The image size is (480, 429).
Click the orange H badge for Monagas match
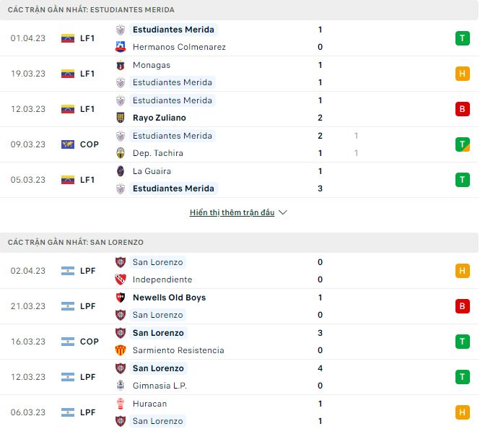[x=462, y=74]
